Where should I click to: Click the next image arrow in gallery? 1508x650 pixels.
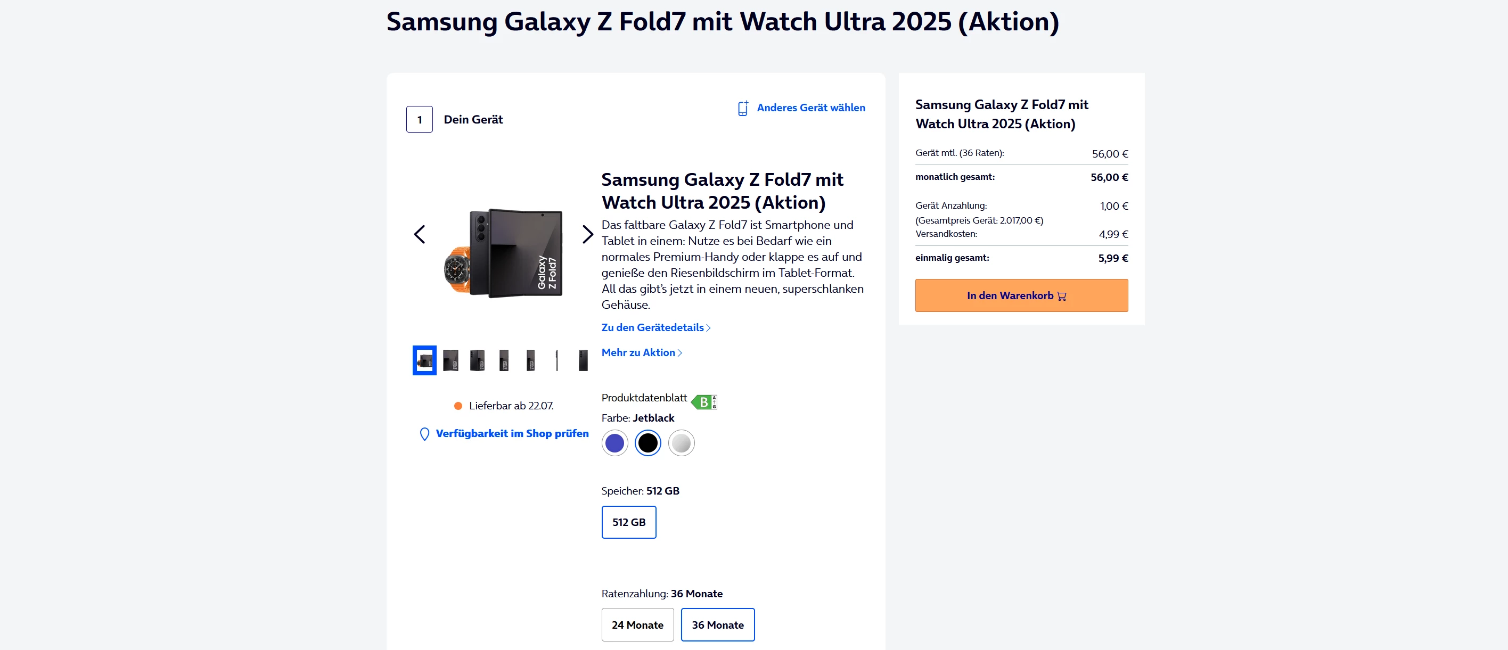588,235
